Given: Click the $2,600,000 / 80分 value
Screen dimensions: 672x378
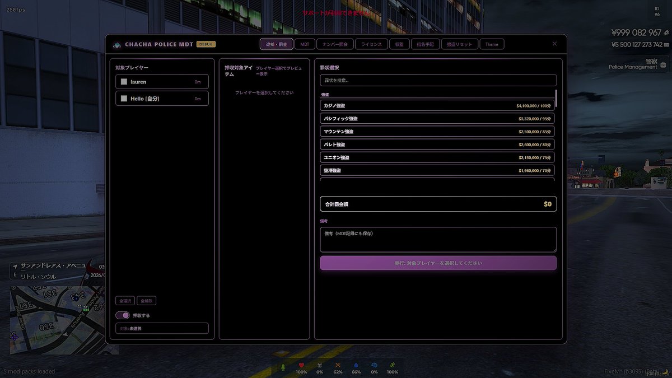Looking at the screenshot, I should click(x=535, y=144).
